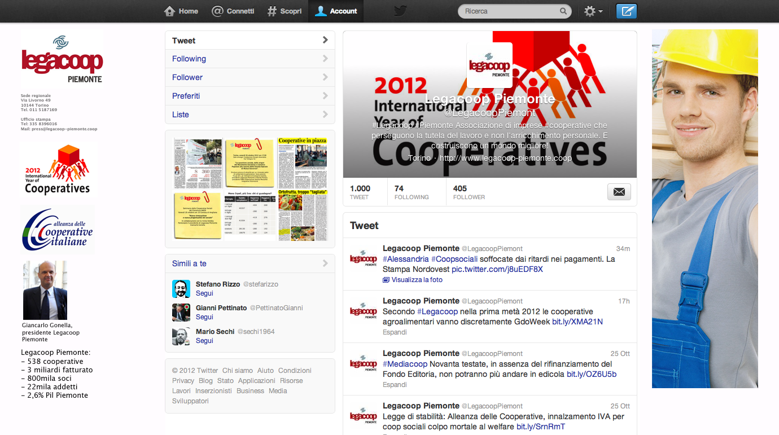Click the chevron next to Tweet
Viewport: 779px width, 435px height.
point(325,40)
